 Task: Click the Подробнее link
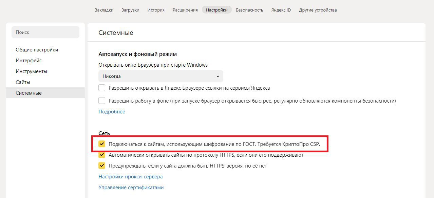click(112, 112)
